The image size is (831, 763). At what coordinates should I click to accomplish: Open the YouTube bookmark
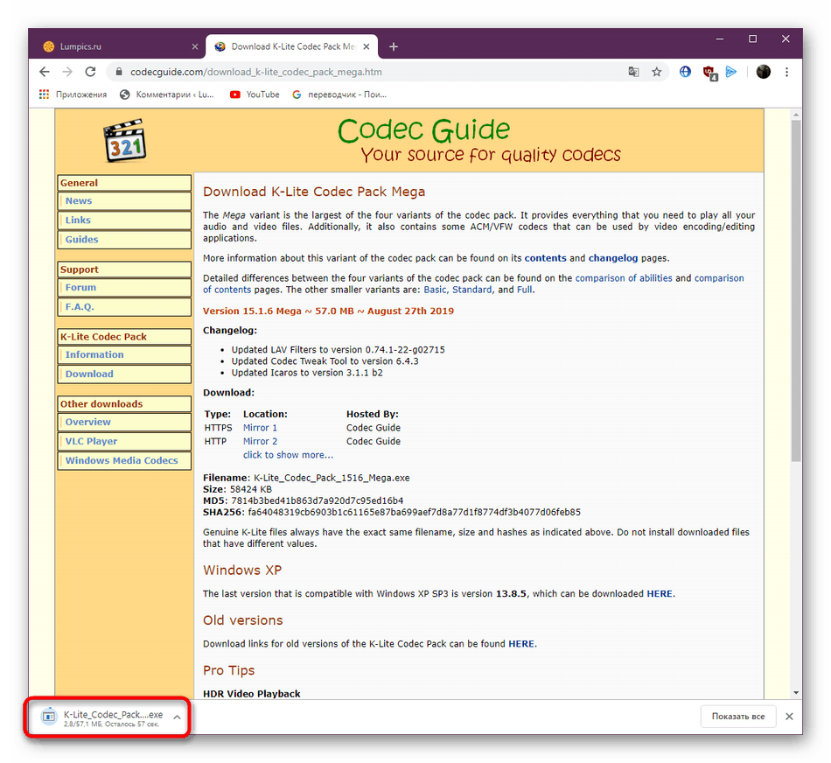(x=255, y=94)
